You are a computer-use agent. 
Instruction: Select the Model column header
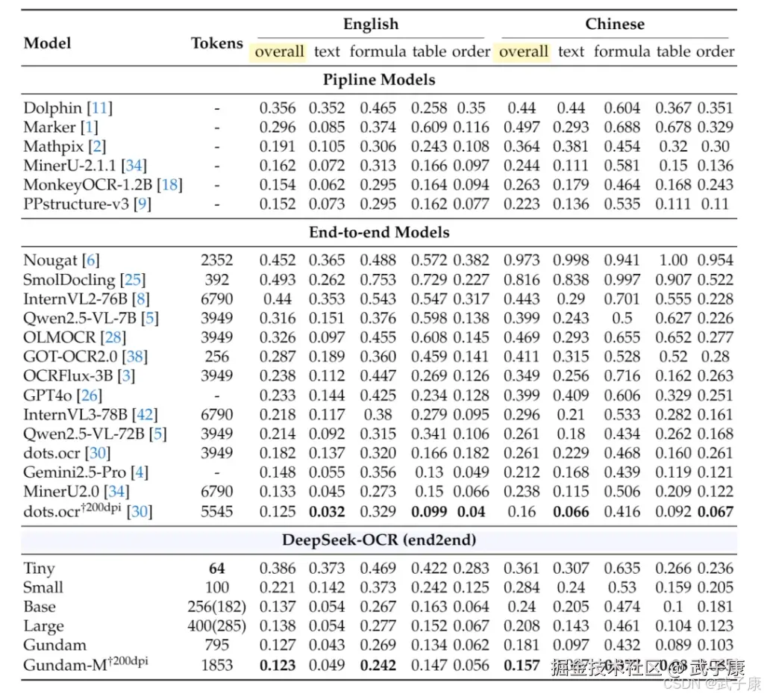(47, 43)
